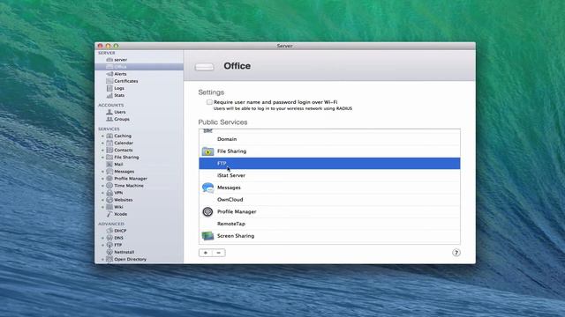Select OwnCloud row in Public Services

329,200
